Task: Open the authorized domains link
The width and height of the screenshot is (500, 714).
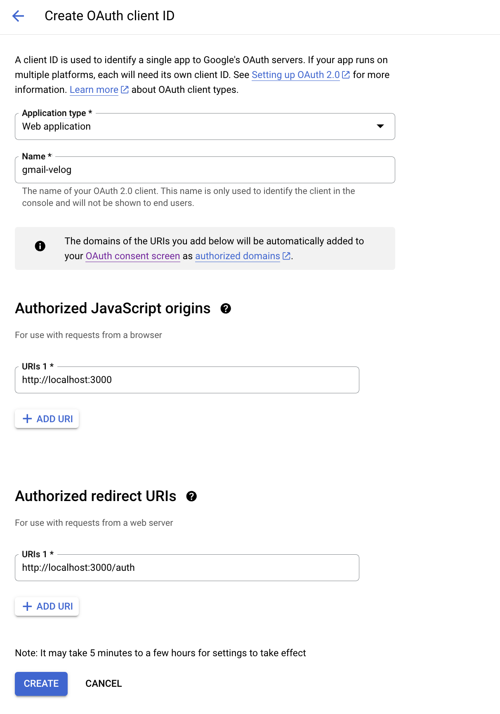Action: pyautogui.click(x=237, y=256)
